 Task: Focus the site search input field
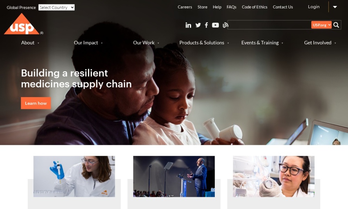coord(269,25)
